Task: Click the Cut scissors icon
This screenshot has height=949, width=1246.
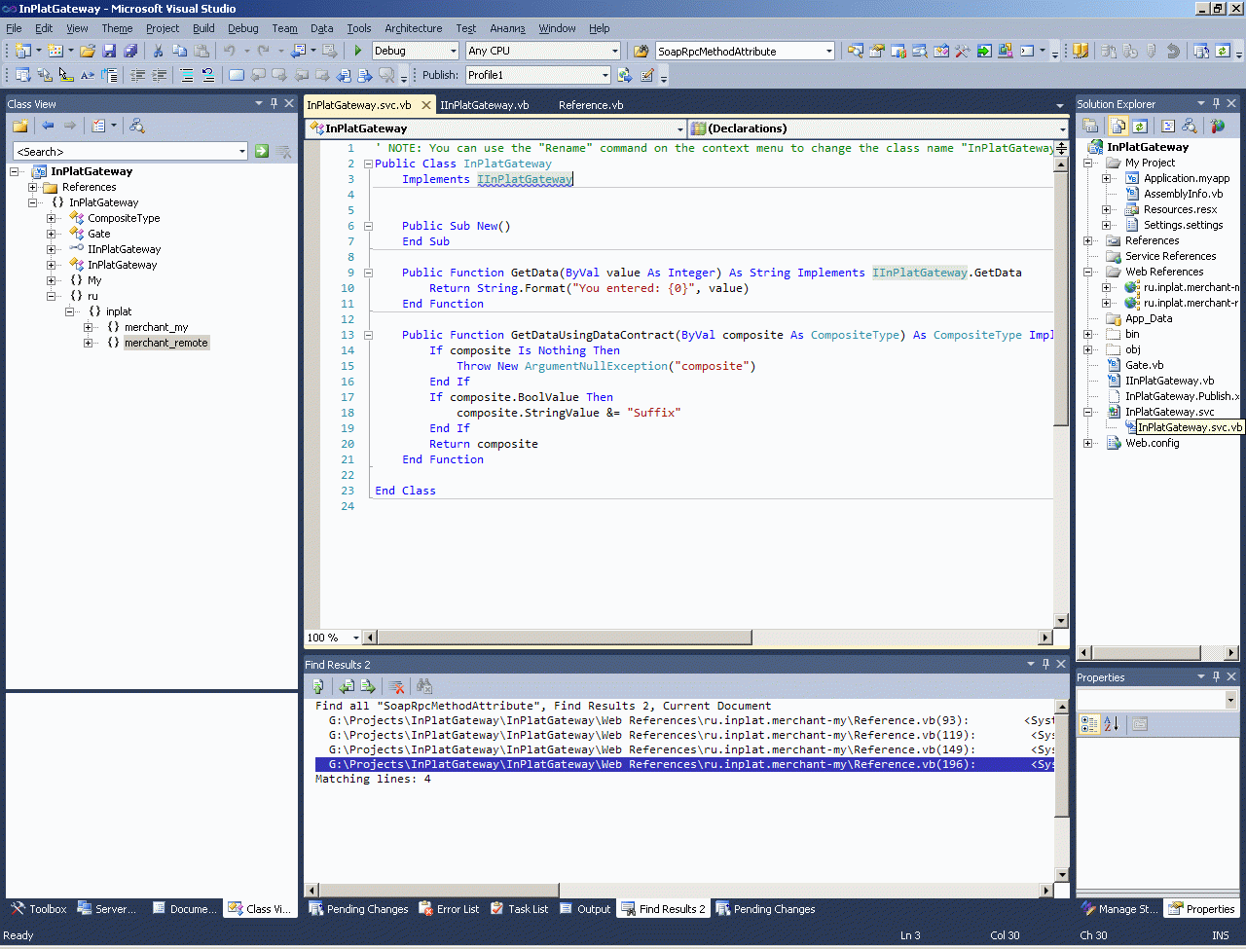Action: [x=158, y=51]
